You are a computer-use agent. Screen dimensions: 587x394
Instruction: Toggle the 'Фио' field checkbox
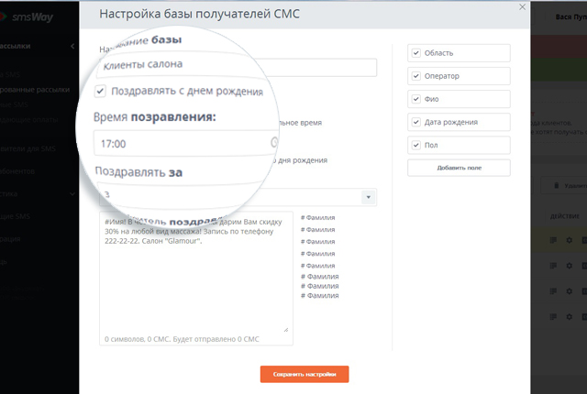tap(415, 99)
